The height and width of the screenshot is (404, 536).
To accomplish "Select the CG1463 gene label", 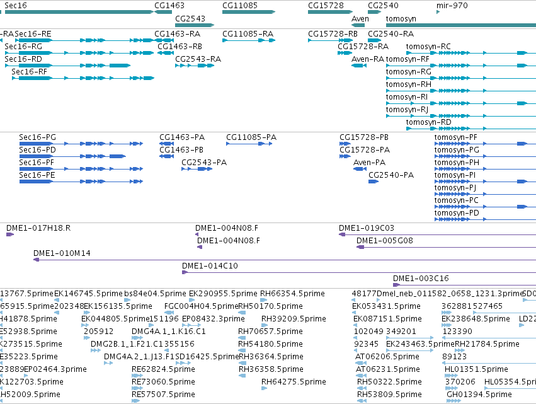I will 169,6.
